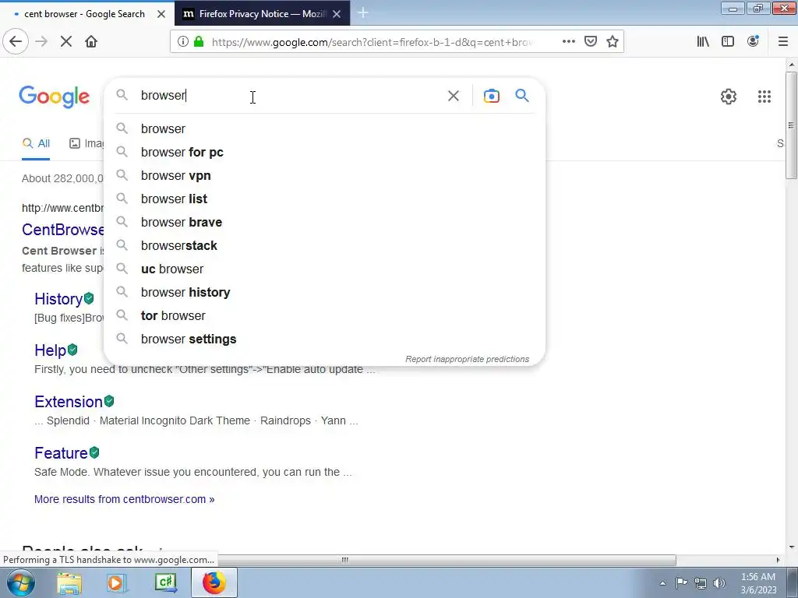Open the C# application on taskbar
798x598 pixels.
(165, 582)
